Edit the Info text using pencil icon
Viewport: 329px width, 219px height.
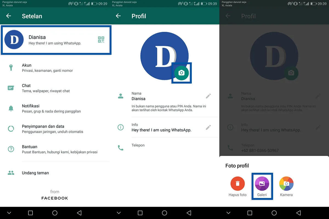[x=208, y=127]
